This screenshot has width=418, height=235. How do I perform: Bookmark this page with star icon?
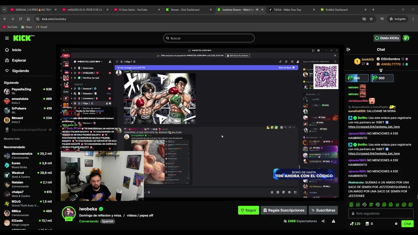pos(371,19)
